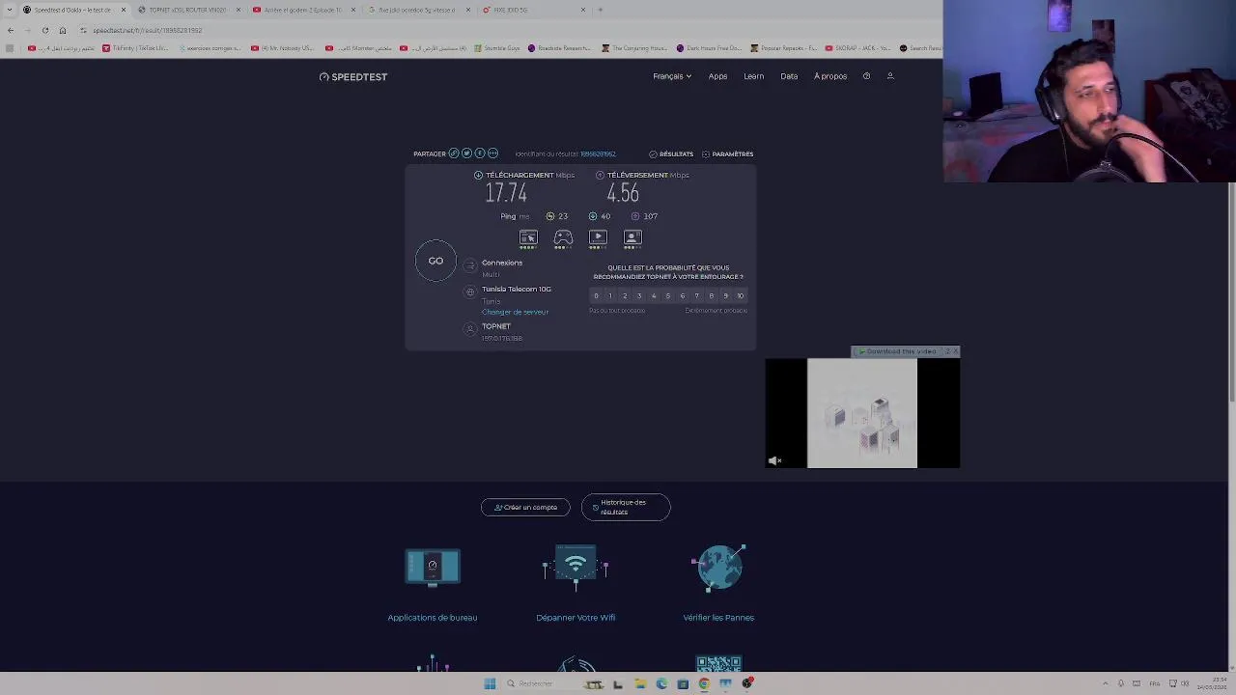The image size is (1236, 695).
Task: Rate recommendation as 7
Action: coord(697,296)
